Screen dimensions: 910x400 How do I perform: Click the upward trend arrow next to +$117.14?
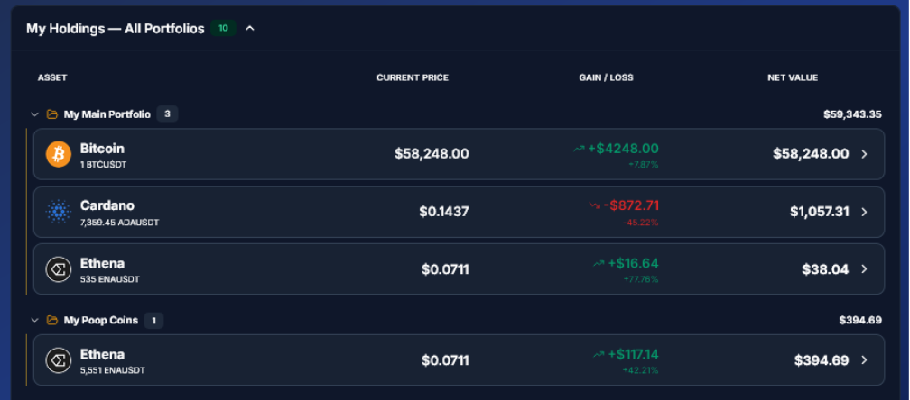point(599,355)
